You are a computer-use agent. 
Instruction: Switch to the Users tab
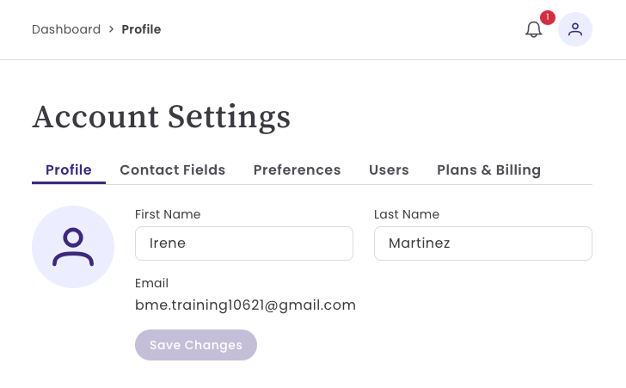pyautogui.click(x=389, y=169)
